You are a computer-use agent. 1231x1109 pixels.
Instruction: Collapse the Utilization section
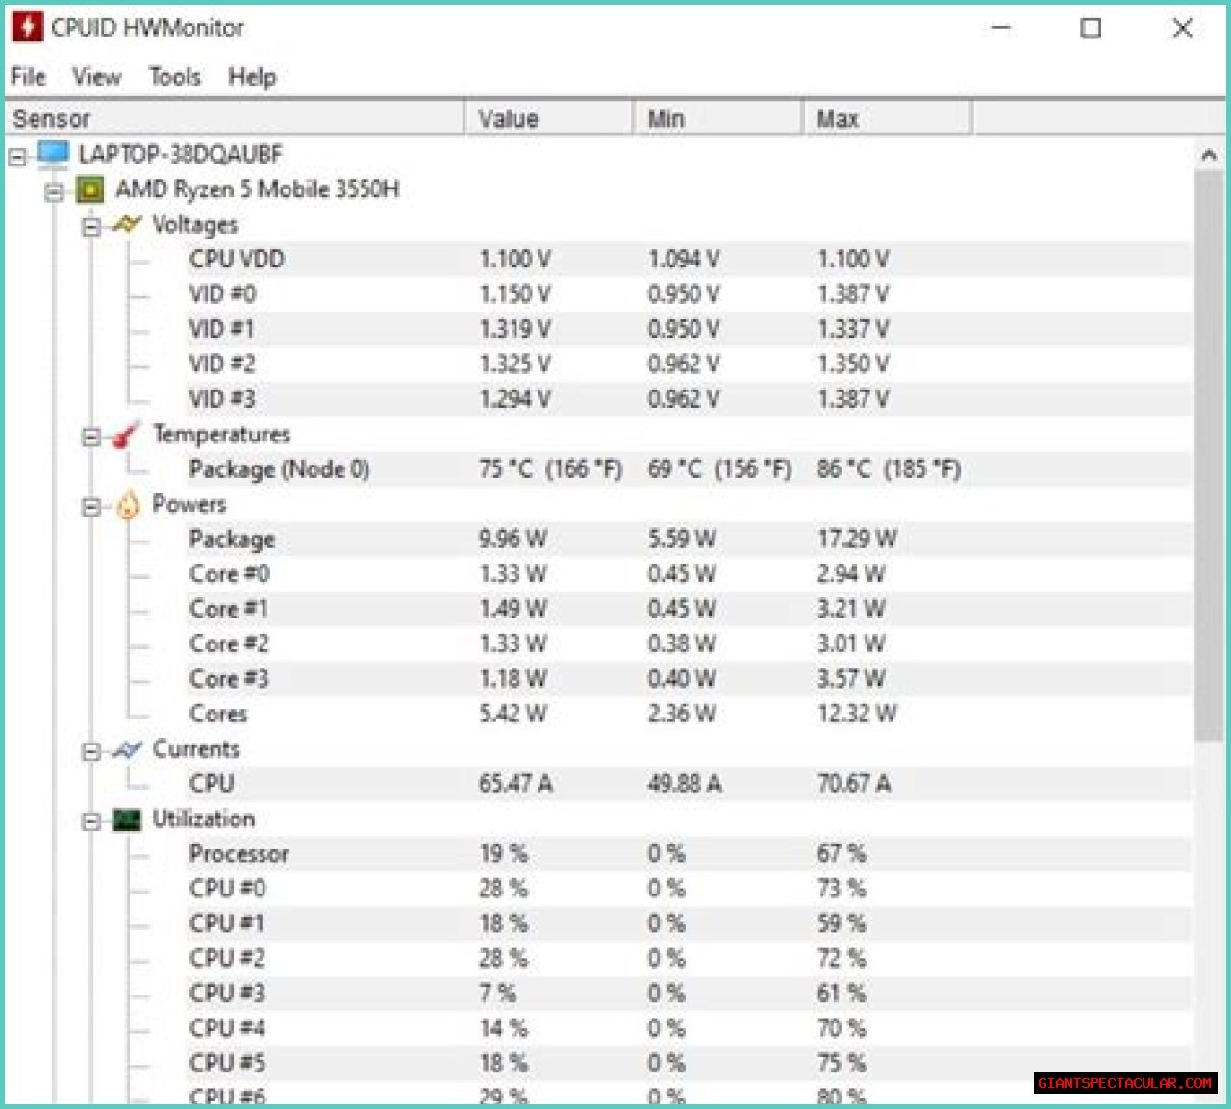click(x=91, y=821)
